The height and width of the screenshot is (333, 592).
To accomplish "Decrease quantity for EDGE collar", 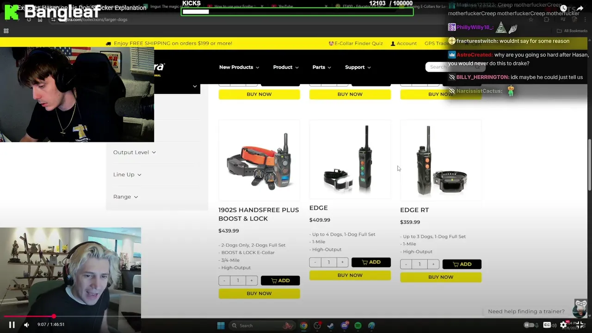I will tap(315, 262).
